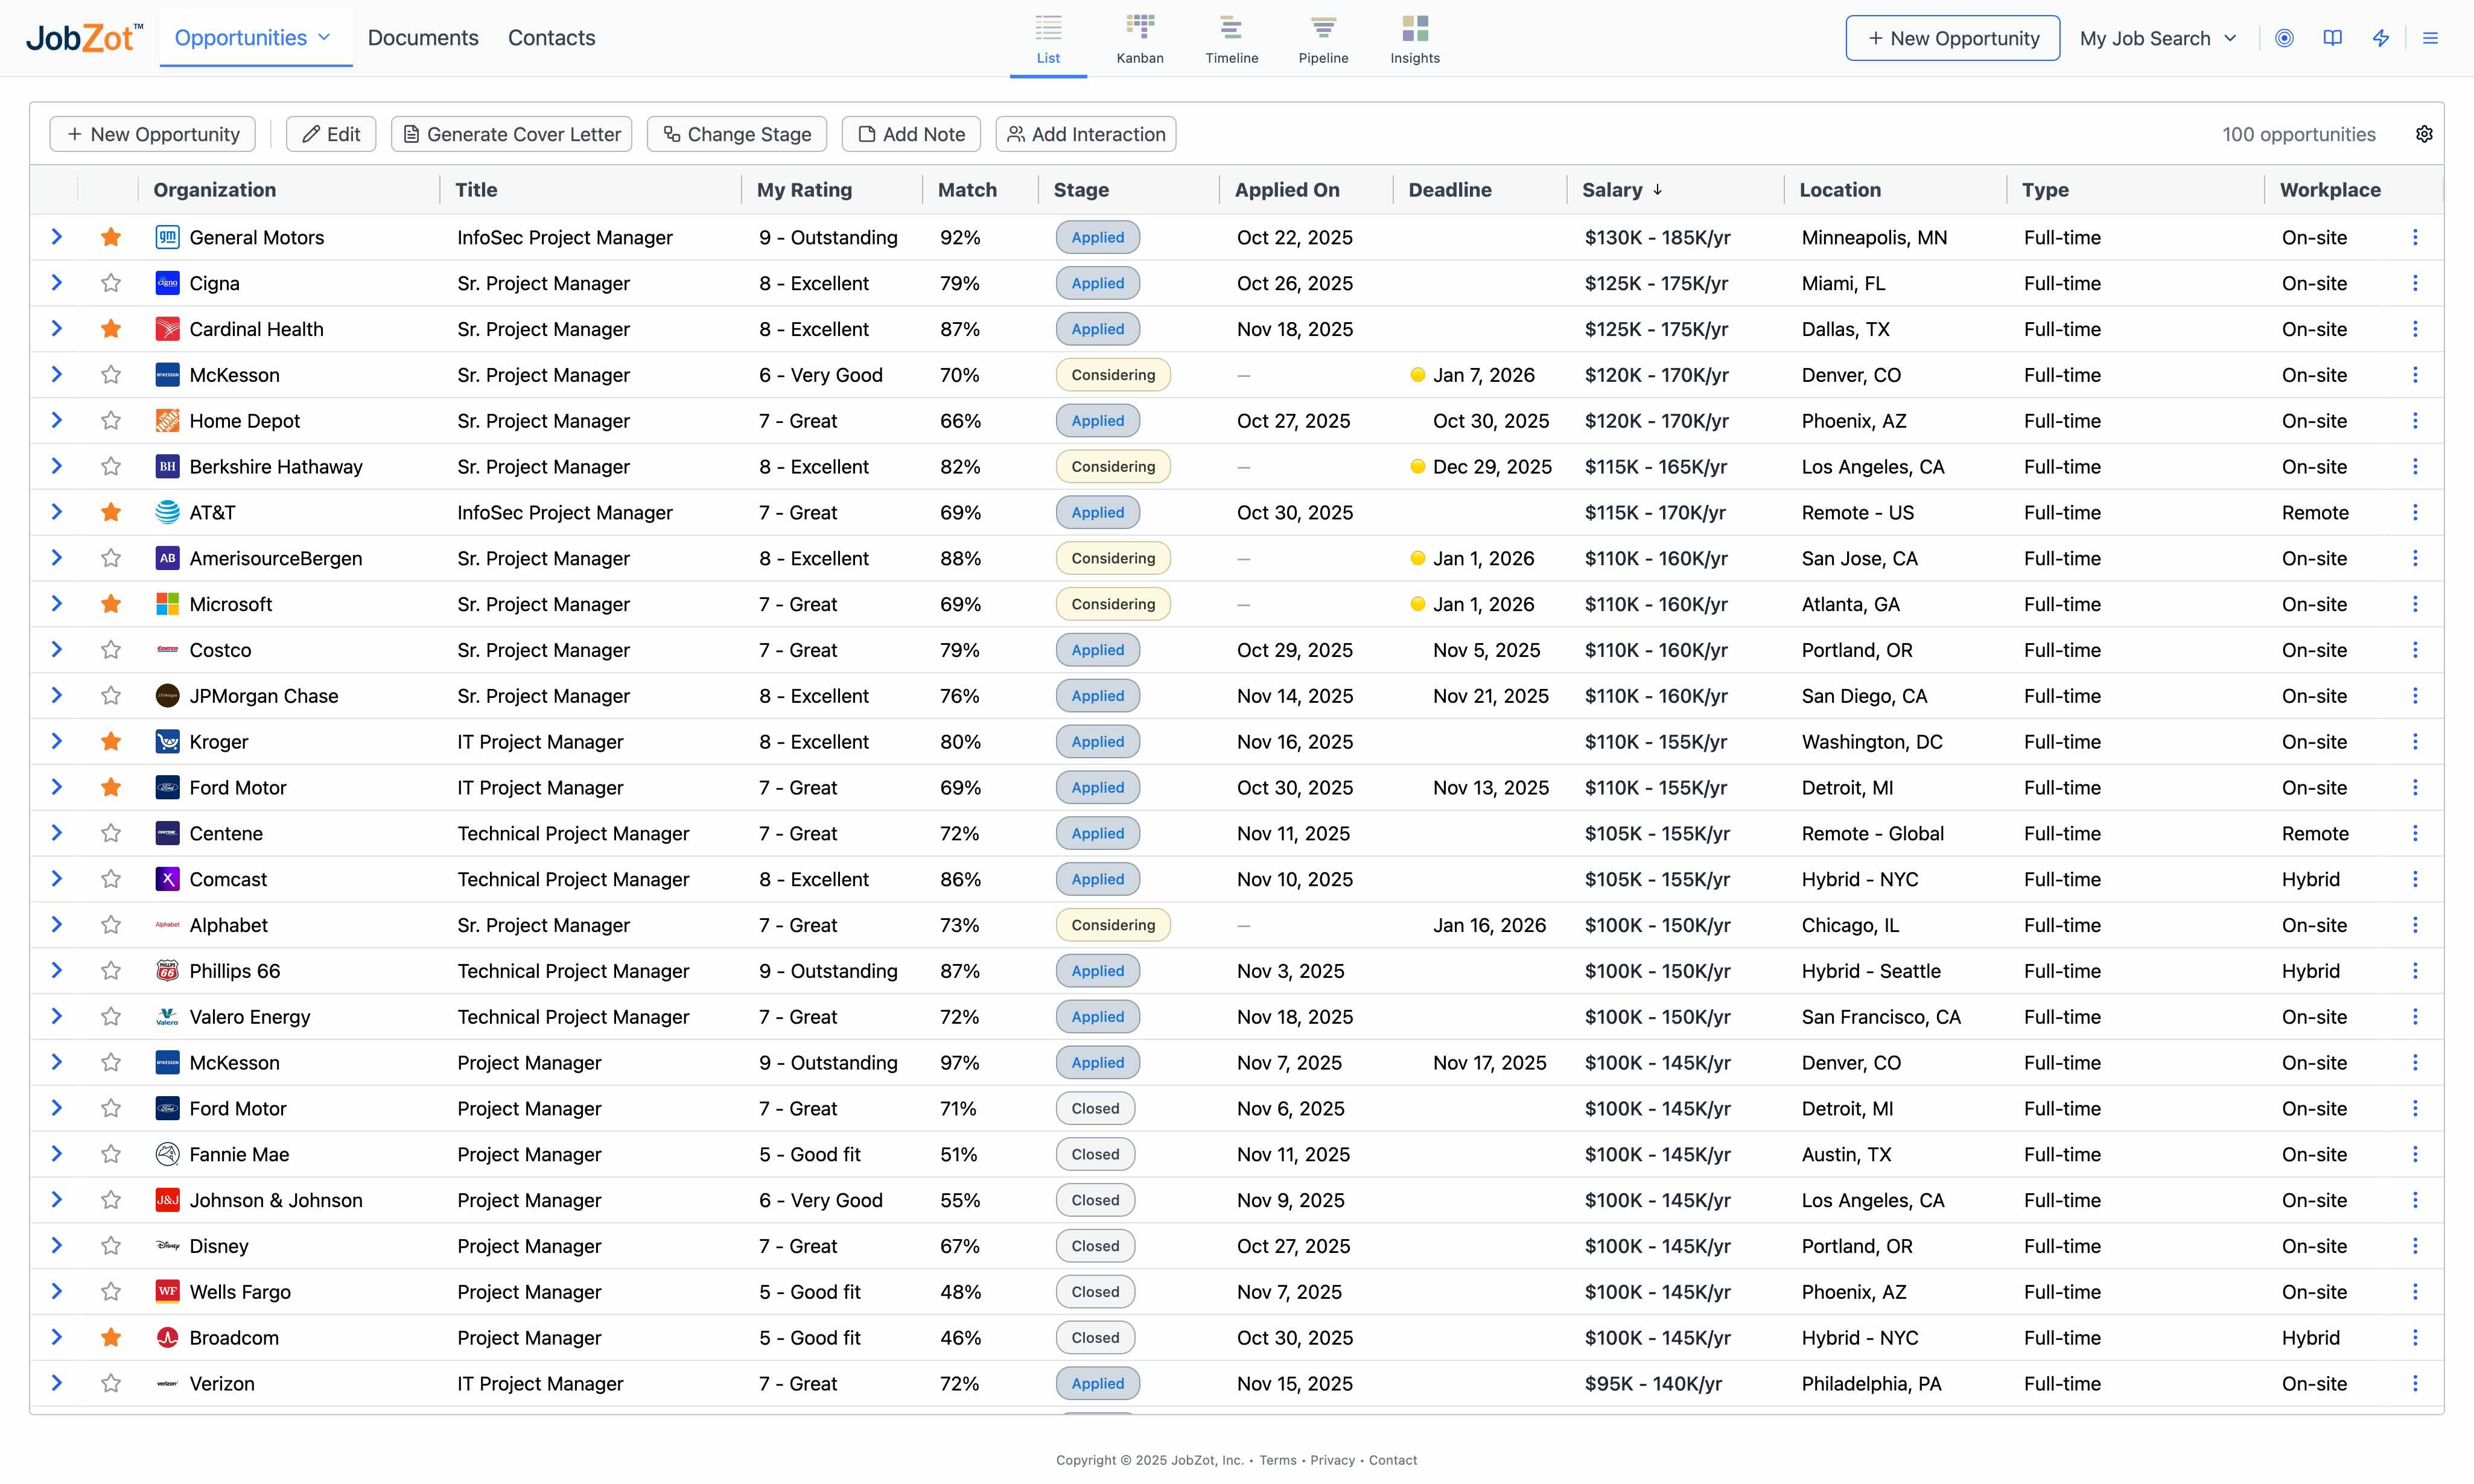Screen dimensions: 2474x1484
Task: Open the Insights view
Action: pyautogui.click(x=1415, y=40)
